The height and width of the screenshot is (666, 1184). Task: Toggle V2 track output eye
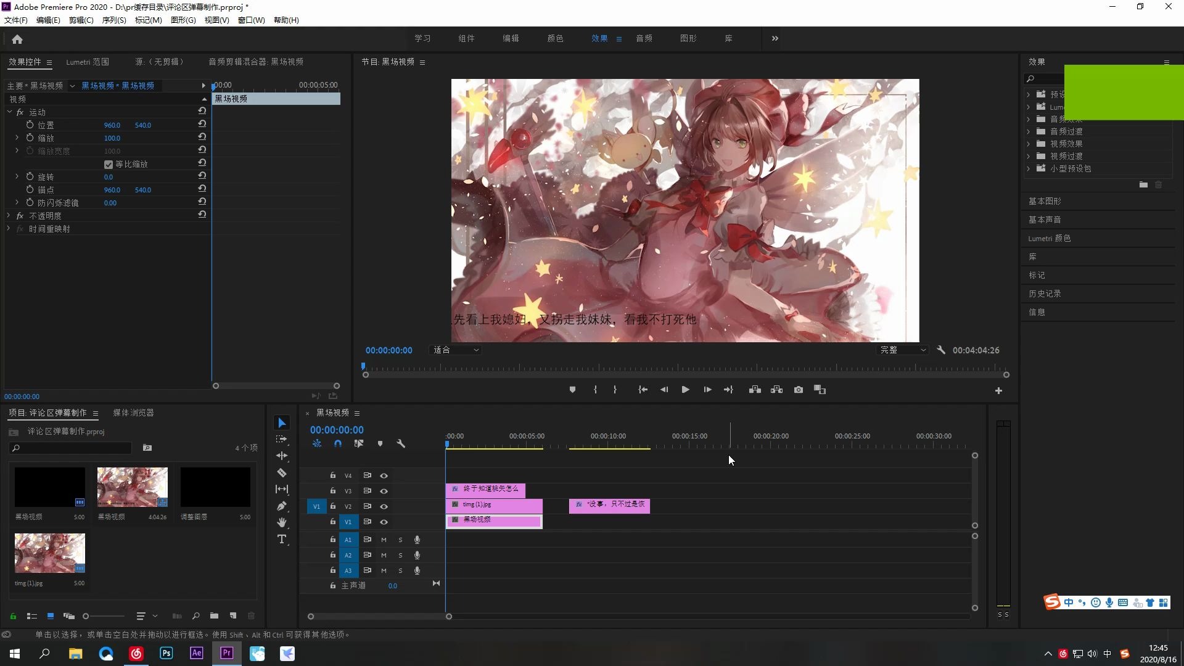tap(384, 506)
